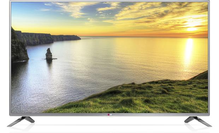Click the LG logo on the bottom bezel
The height and width of the screenshot is (133, 219).
[x=109, y=115]
